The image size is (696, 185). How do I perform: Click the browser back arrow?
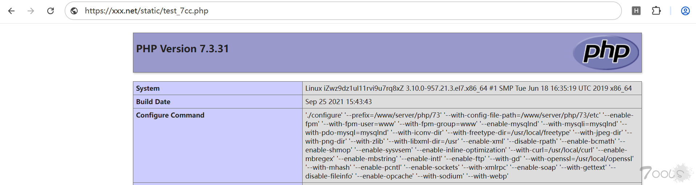(x=12, y=11)
